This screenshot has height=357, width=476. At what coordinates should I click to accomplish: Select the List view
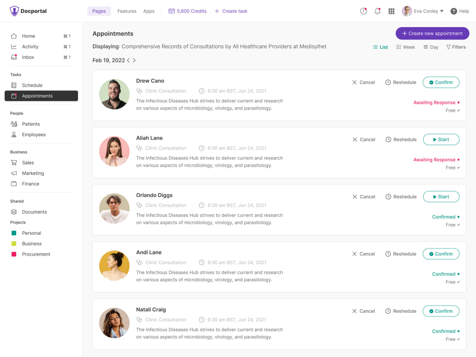pyautogui.click(x=380, y=47)
